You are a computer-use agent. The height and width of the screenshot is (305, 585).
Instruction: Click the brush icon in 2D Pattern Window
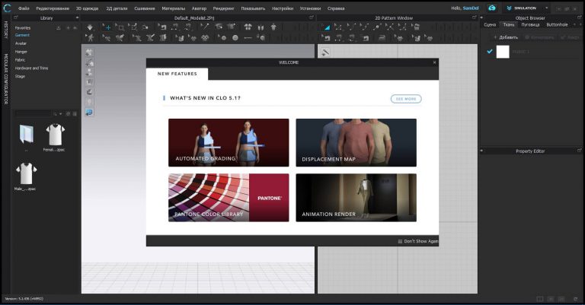coord(325,52)
